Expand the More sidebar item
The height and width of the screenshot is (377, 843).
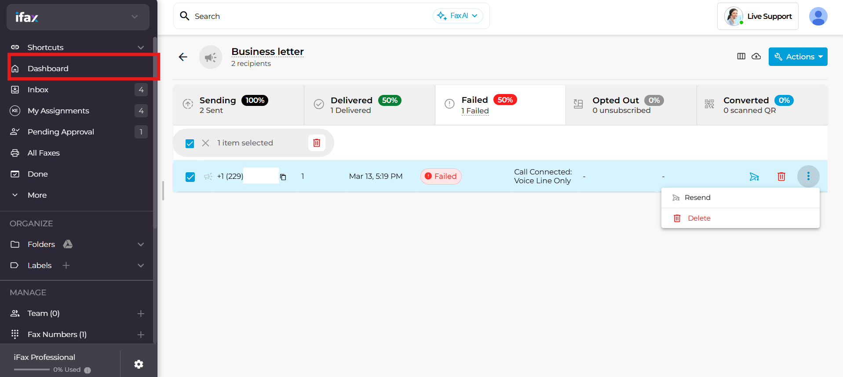pyautogui.click(x=37, y=195)
